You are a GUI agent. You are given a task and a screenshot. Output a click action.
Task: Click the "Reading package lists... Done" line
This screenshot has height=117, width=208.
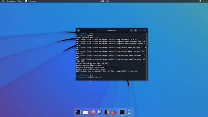[x=89, y=65]
